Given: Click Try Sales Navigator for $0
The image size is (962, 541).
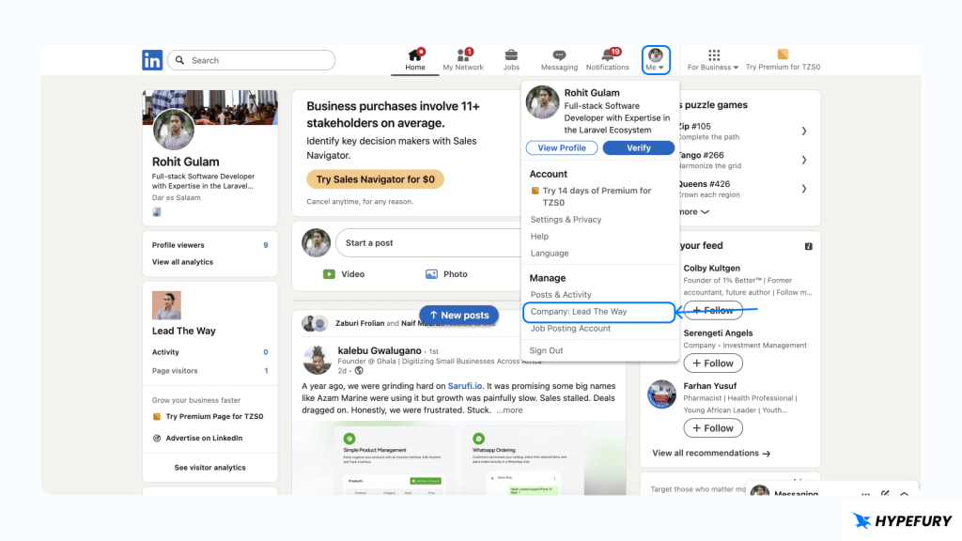Looking at the screenshot, I should 375,179.
